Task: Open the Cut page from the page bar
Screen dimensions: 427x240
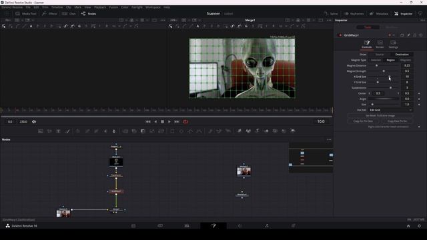Action: (160, 226)
